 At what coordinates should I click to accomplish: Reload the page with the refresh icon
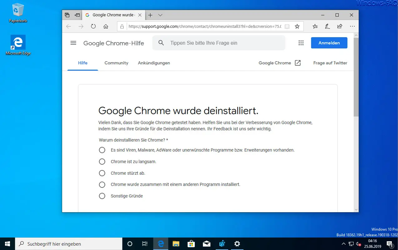click(x=93, y=26)
